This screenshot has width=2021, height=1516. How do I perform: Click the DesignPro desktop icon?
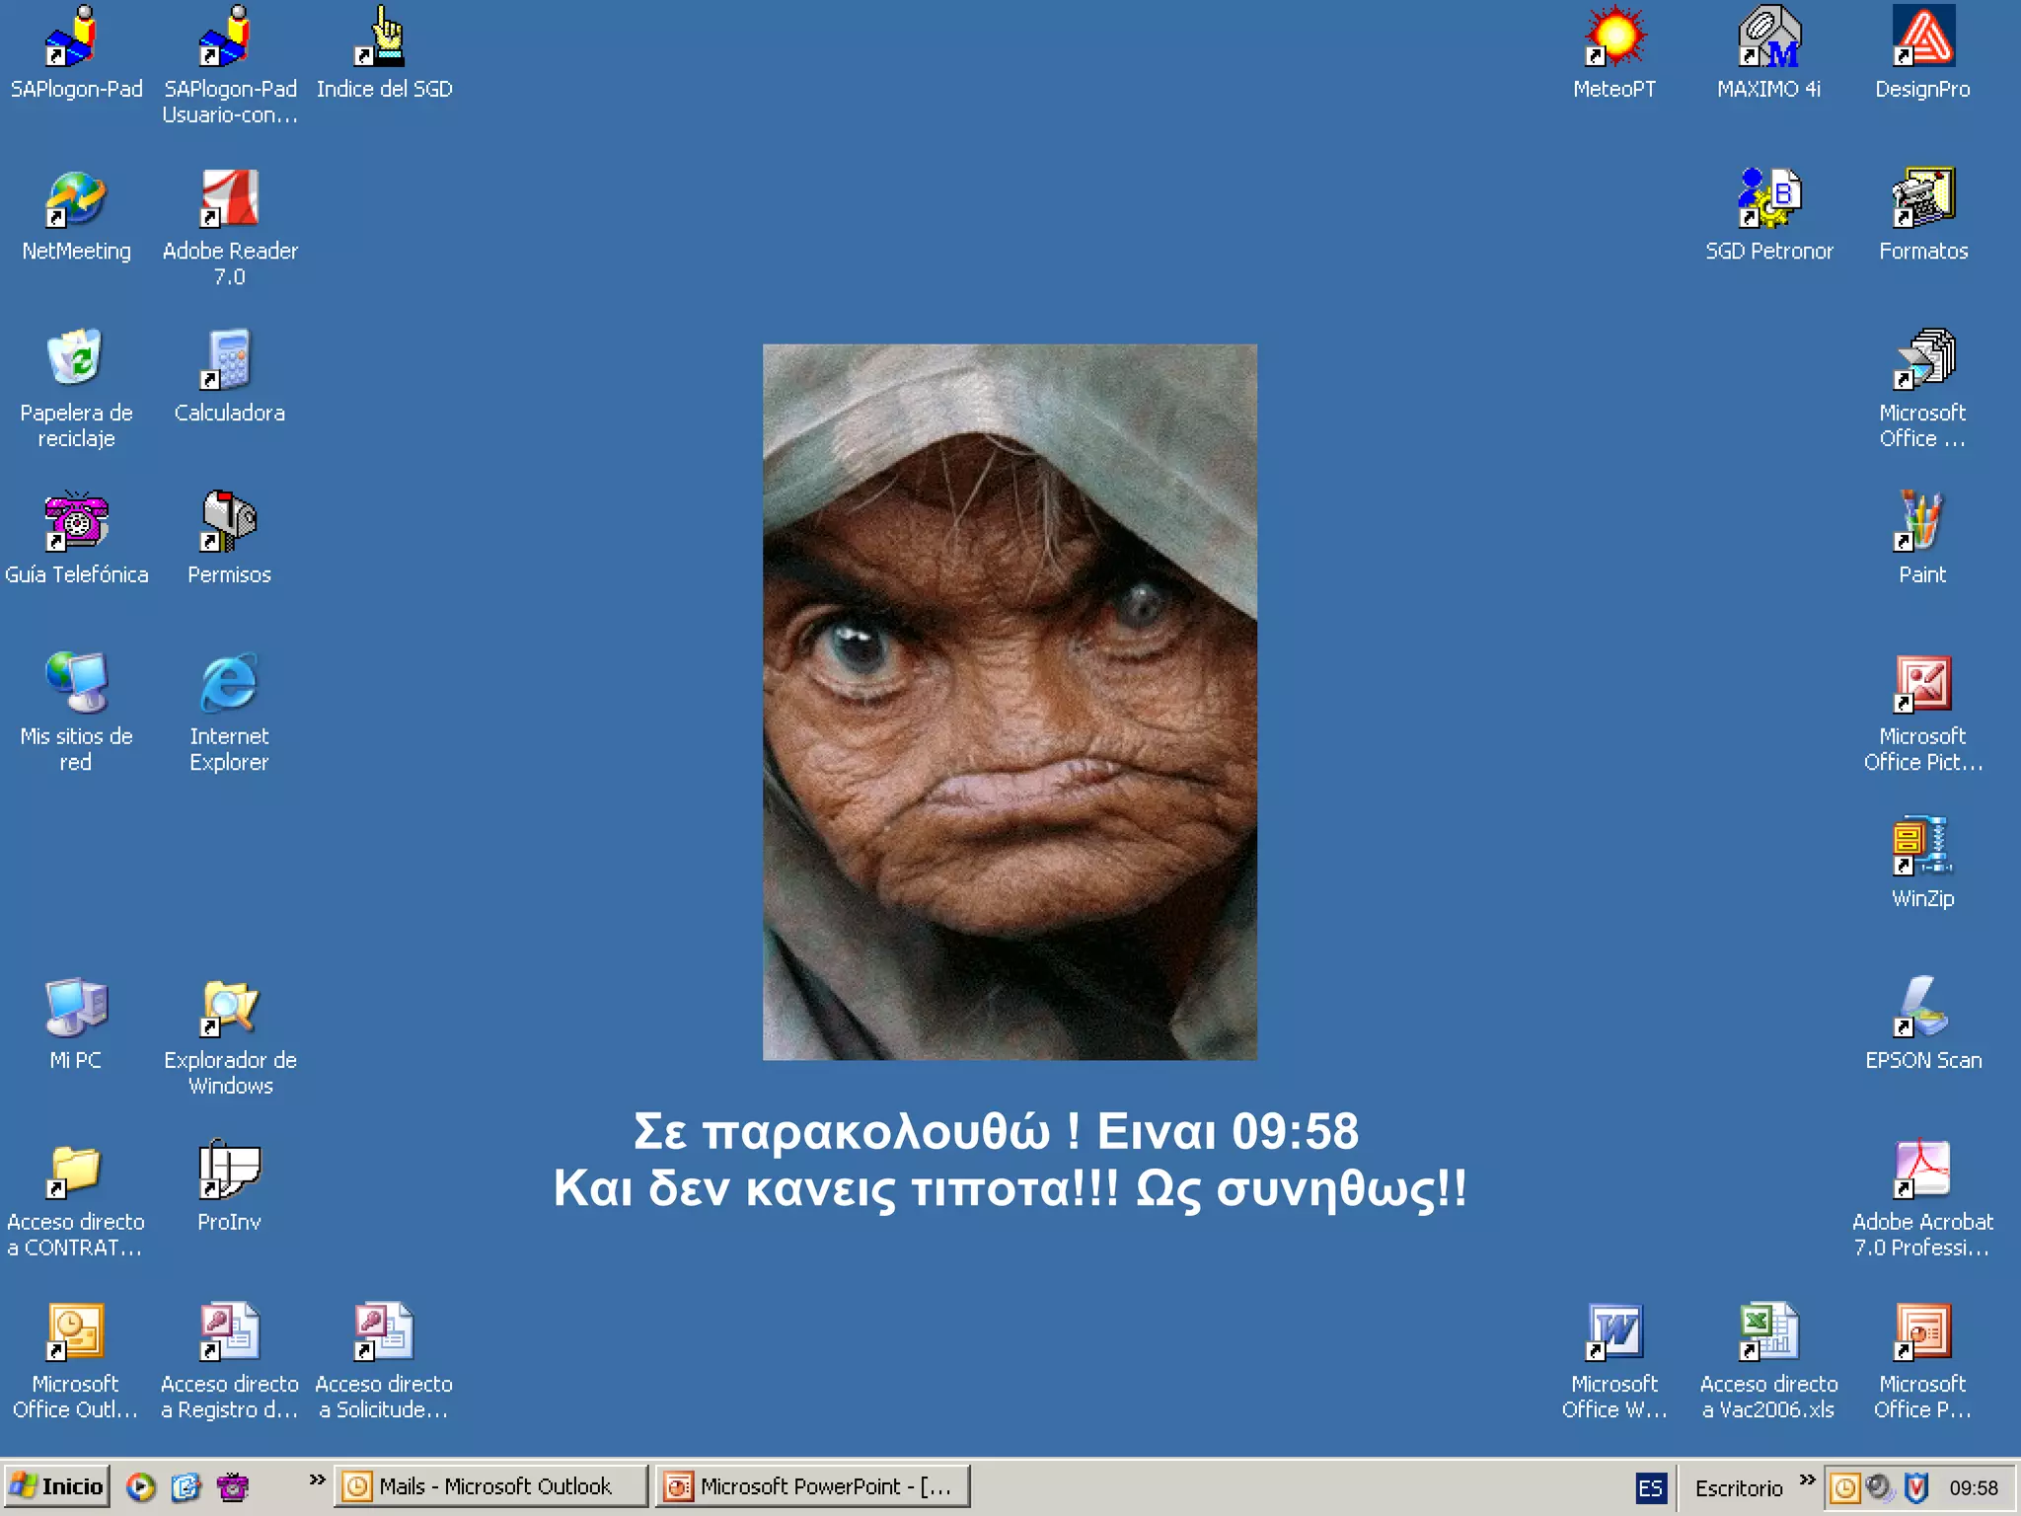point(1922,39)
